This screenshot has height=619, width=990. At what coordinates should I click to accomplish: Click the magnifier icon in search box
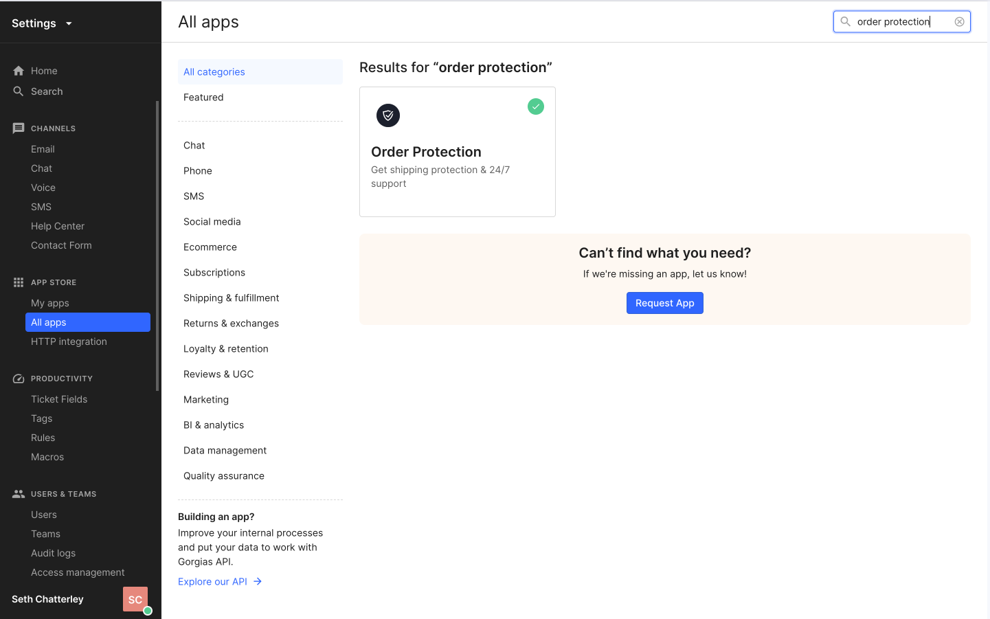(846, 22)
